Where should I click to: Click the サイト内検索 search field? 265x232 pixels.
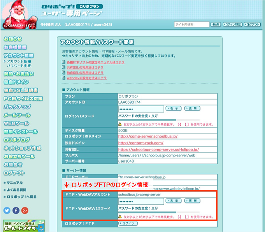(192, 25)
